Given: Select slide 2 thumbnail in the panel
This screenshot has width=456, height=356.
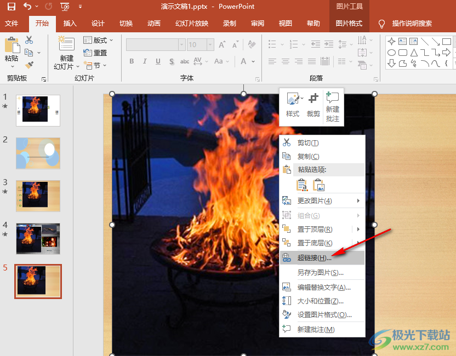Looking at the screenshot, I should pos(38,153).
